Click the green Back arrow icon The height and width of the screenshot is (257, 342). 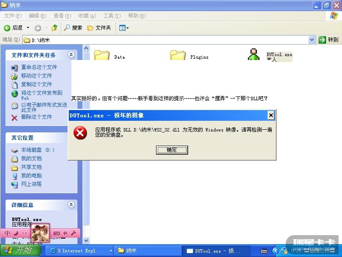pos(7,28)
